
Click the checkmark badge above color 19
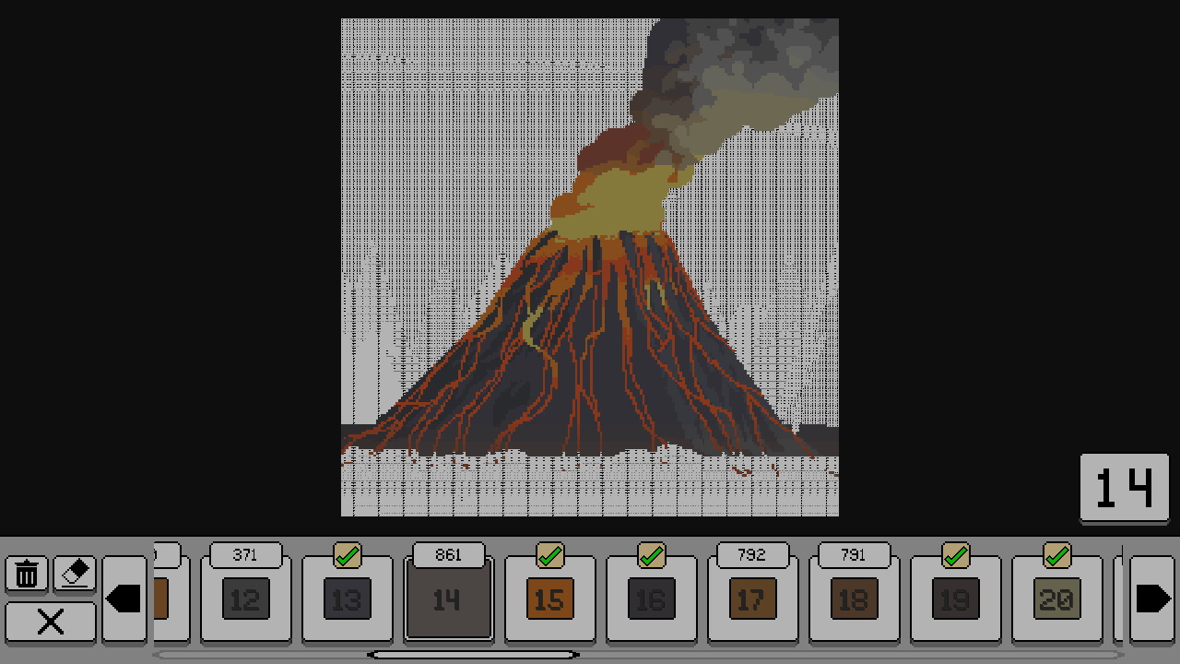click(x=956, y=555)
